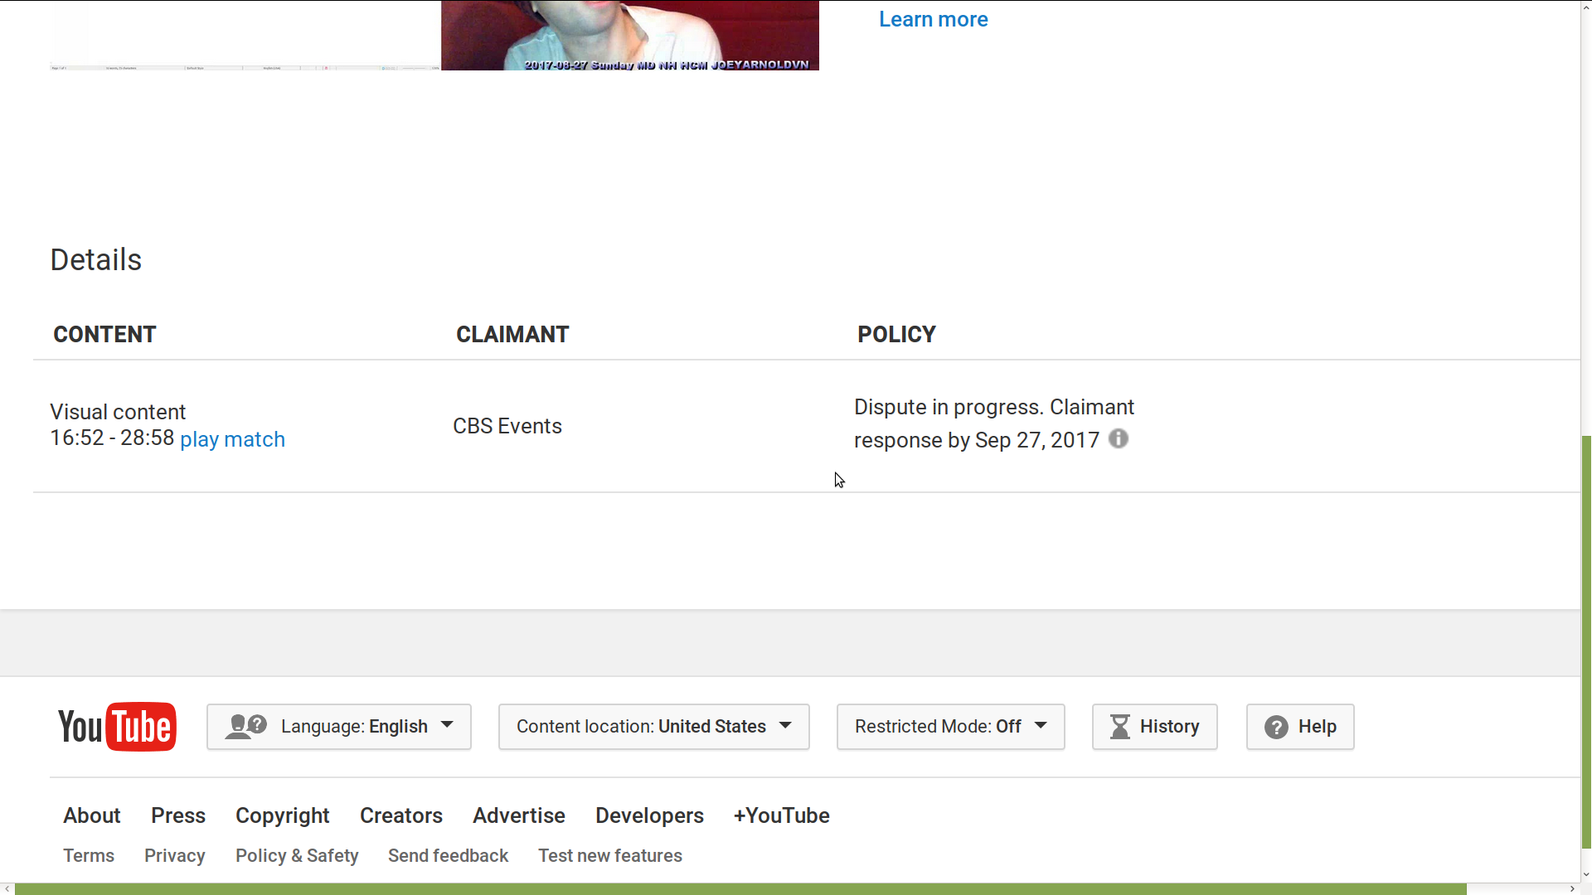Open the Language: English dropdown

click(x=339, y=727)
